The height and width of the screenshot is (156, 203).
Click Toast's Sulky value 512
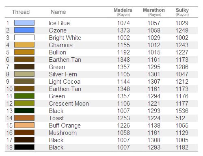tap(180, 118)
